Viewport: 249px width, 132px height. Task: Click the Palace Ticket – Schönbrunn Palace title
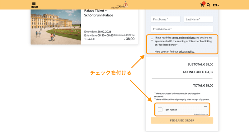click(x=99, y=13)
